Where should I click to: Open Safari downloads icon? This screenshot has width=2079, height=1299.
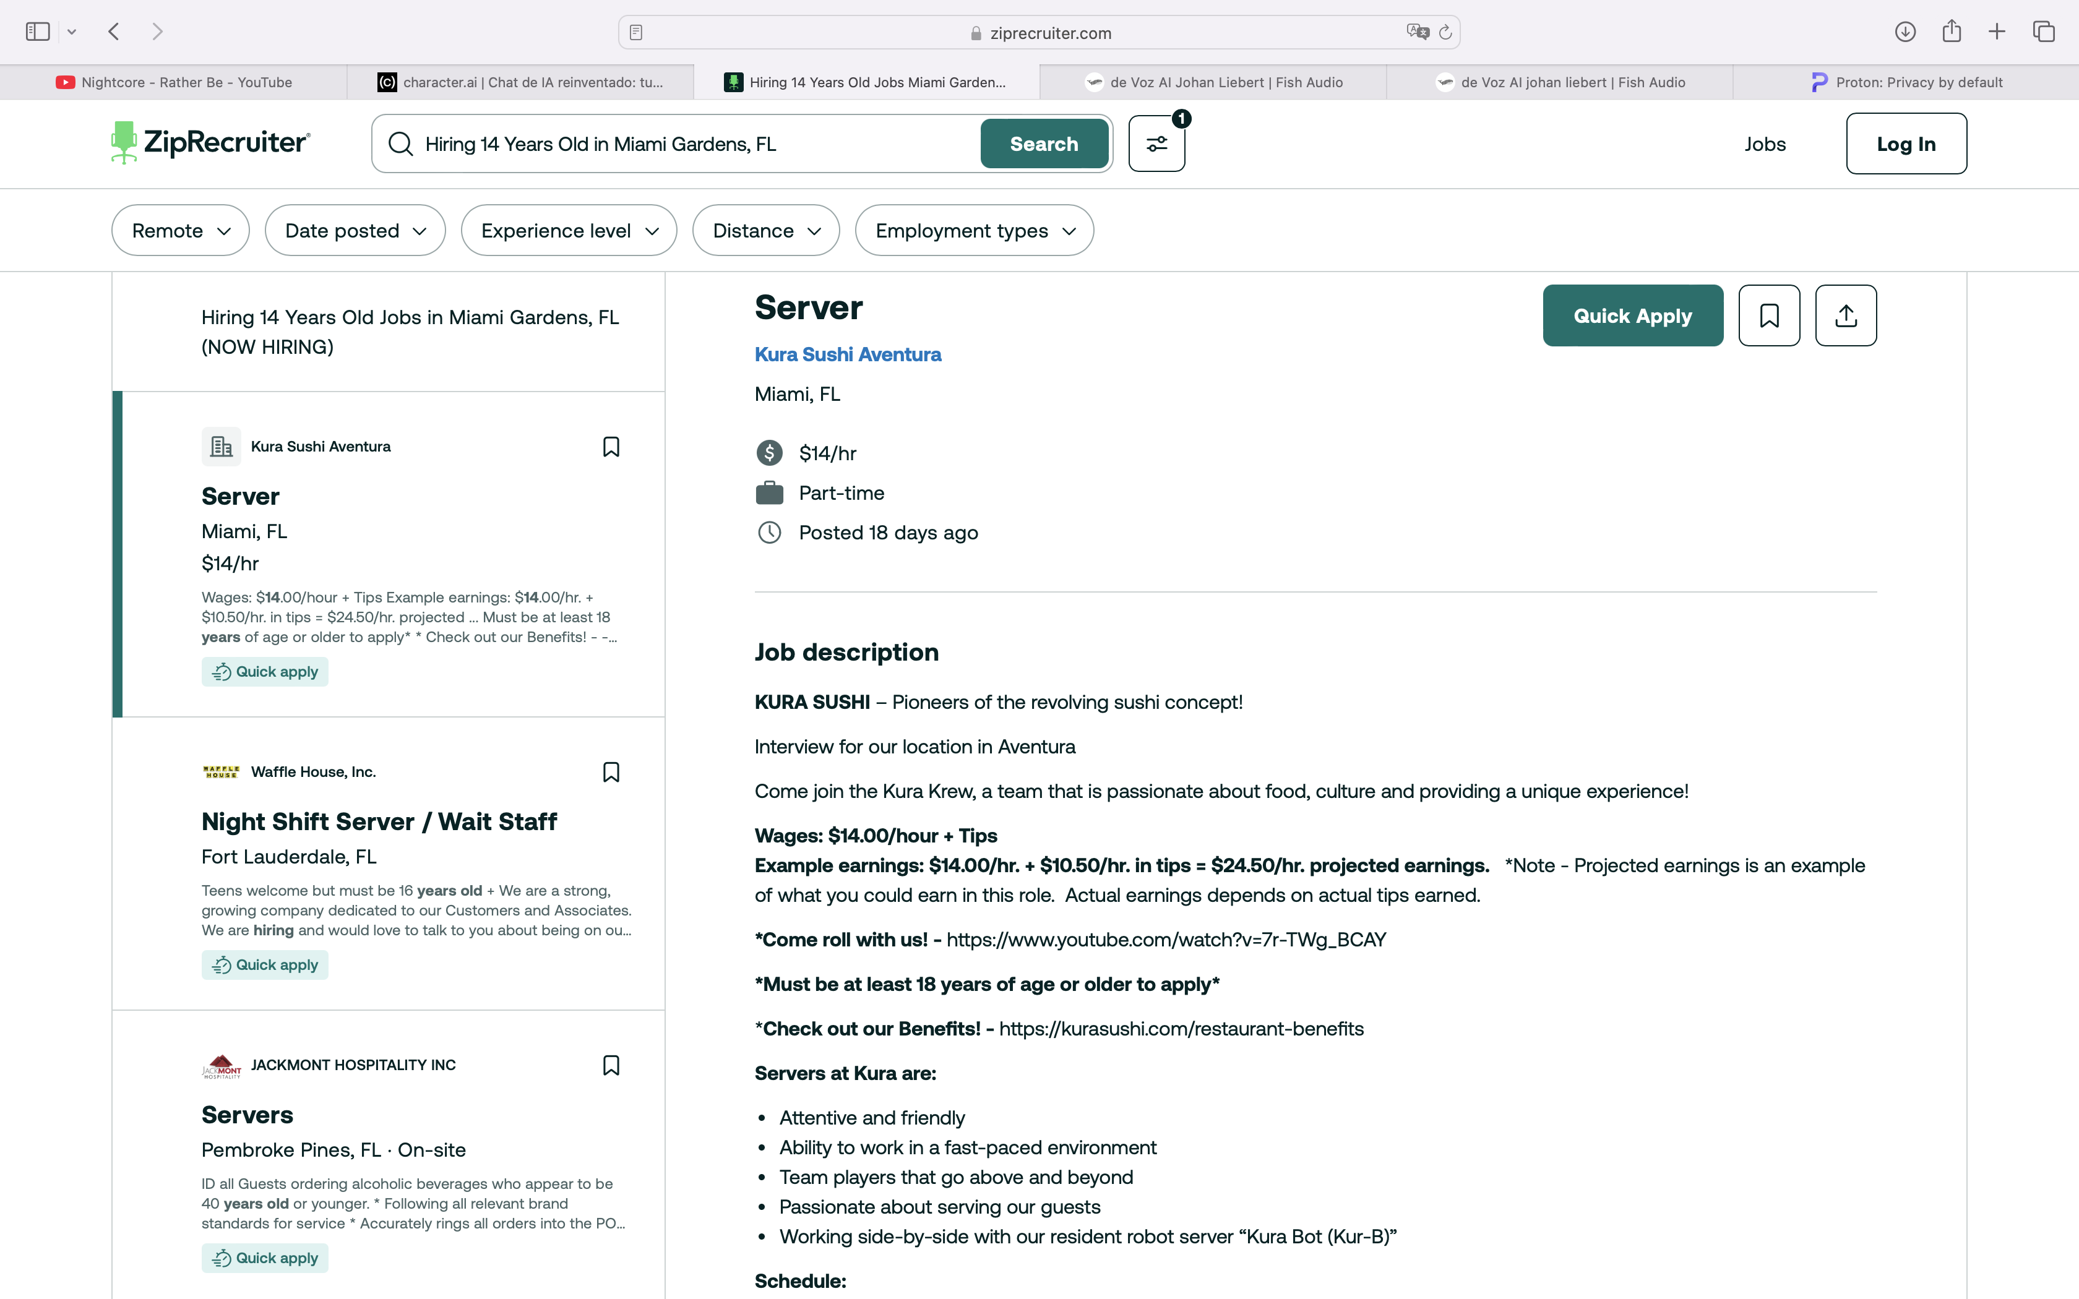click(x=1905, y=32)
